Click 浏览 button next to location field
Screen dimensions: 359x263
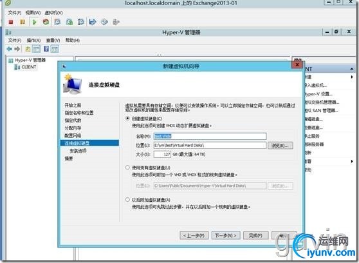click(281, 145)
